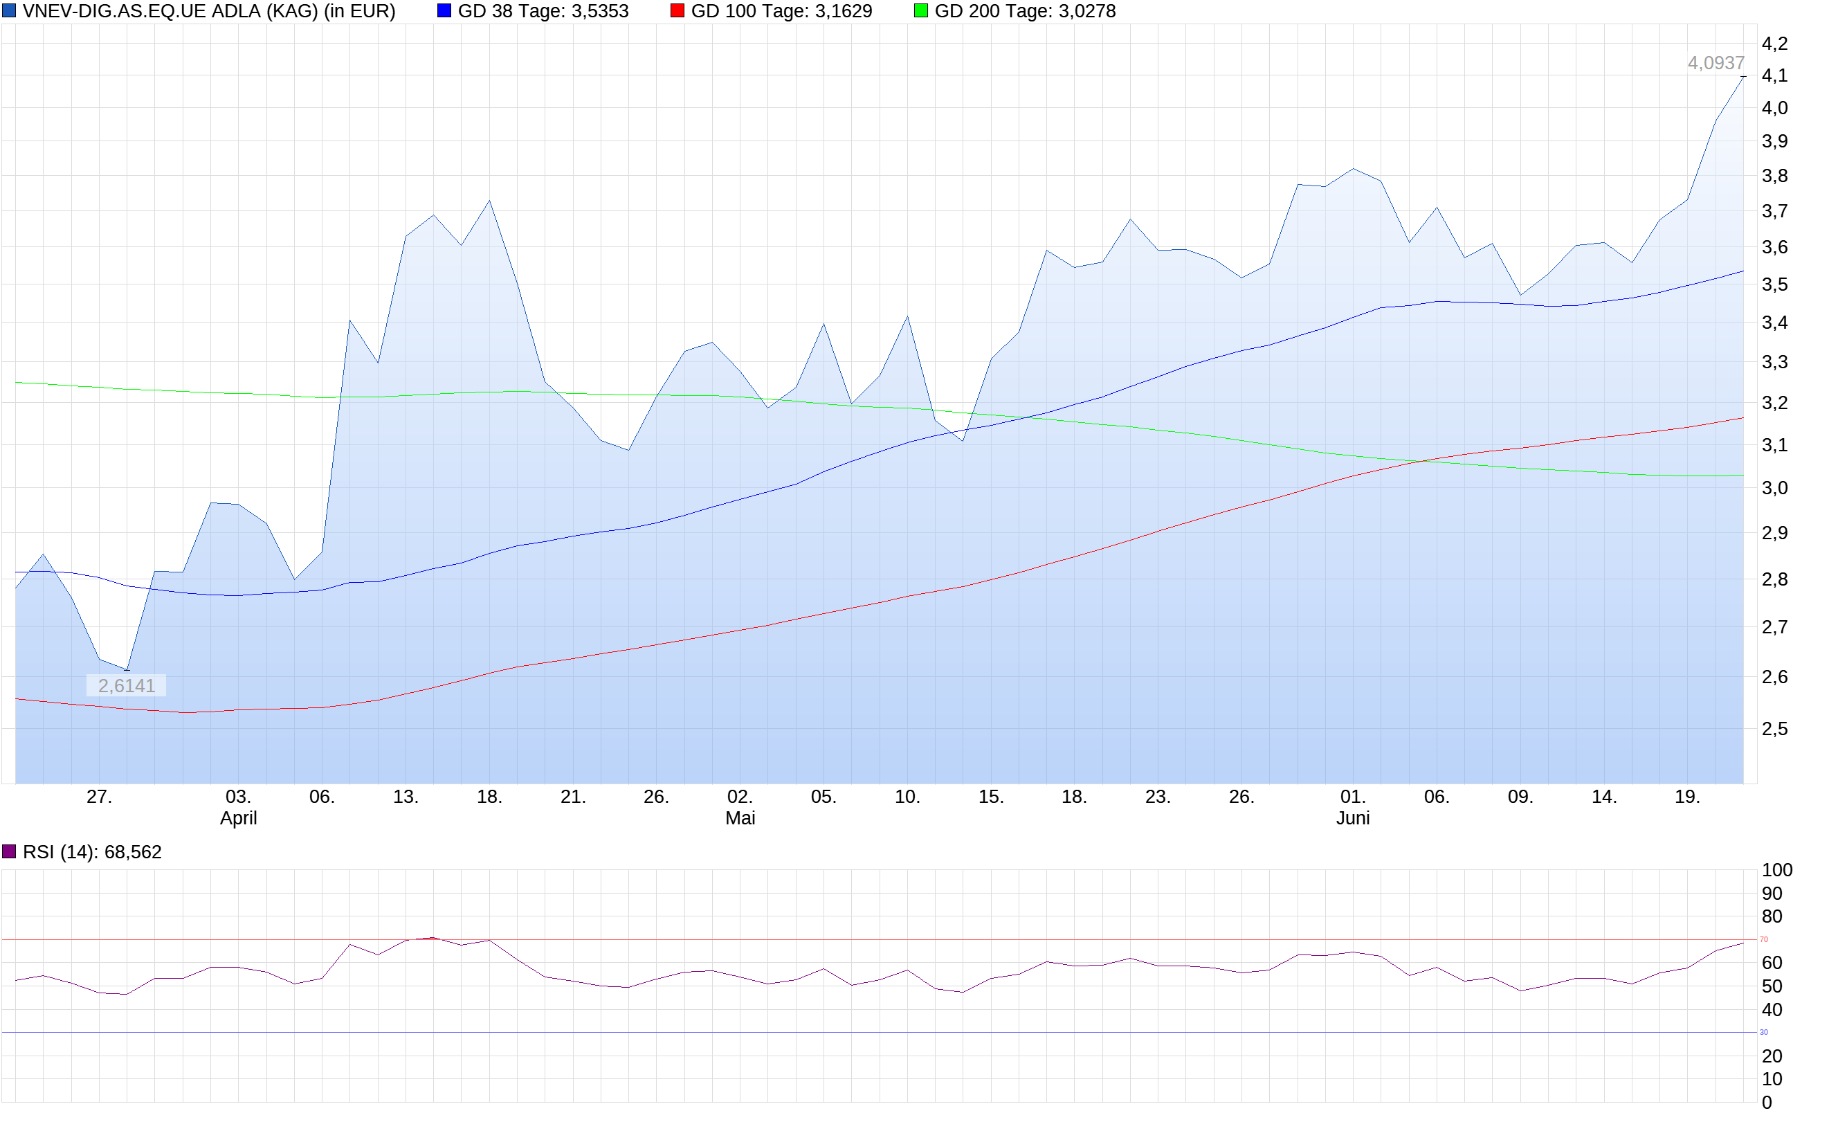The image size is (1829, 1122).
Task: Click the green GD 200 Tage legend square
Action: 920,10
